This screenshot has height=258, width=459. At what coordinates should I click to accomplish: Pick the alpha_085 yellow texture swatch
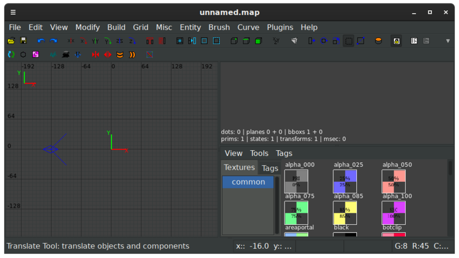pos(345,213)
